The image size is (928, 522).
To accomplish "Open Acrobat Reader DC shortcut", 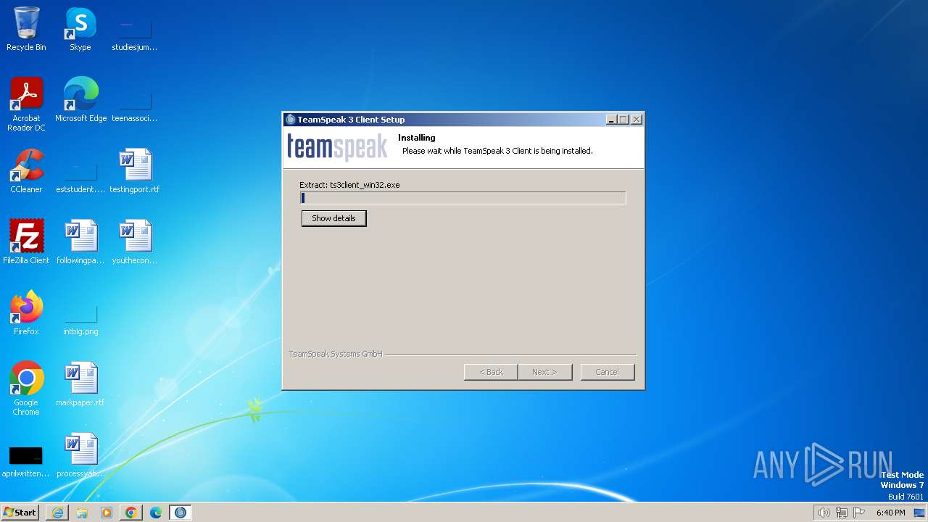I will [26, 104].
